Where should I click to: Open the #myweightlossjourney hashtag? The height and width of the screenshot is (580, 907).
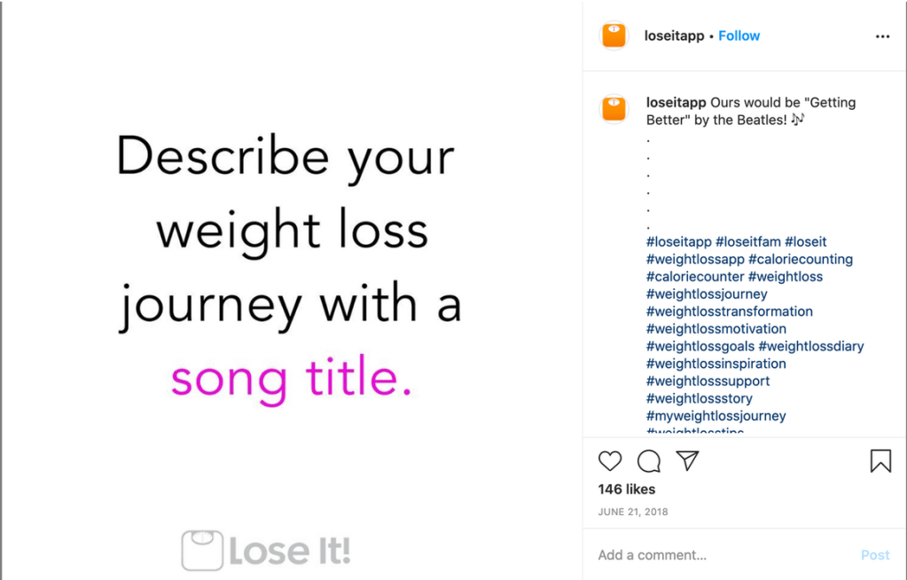pyautogui.click(x=715, y=416)
